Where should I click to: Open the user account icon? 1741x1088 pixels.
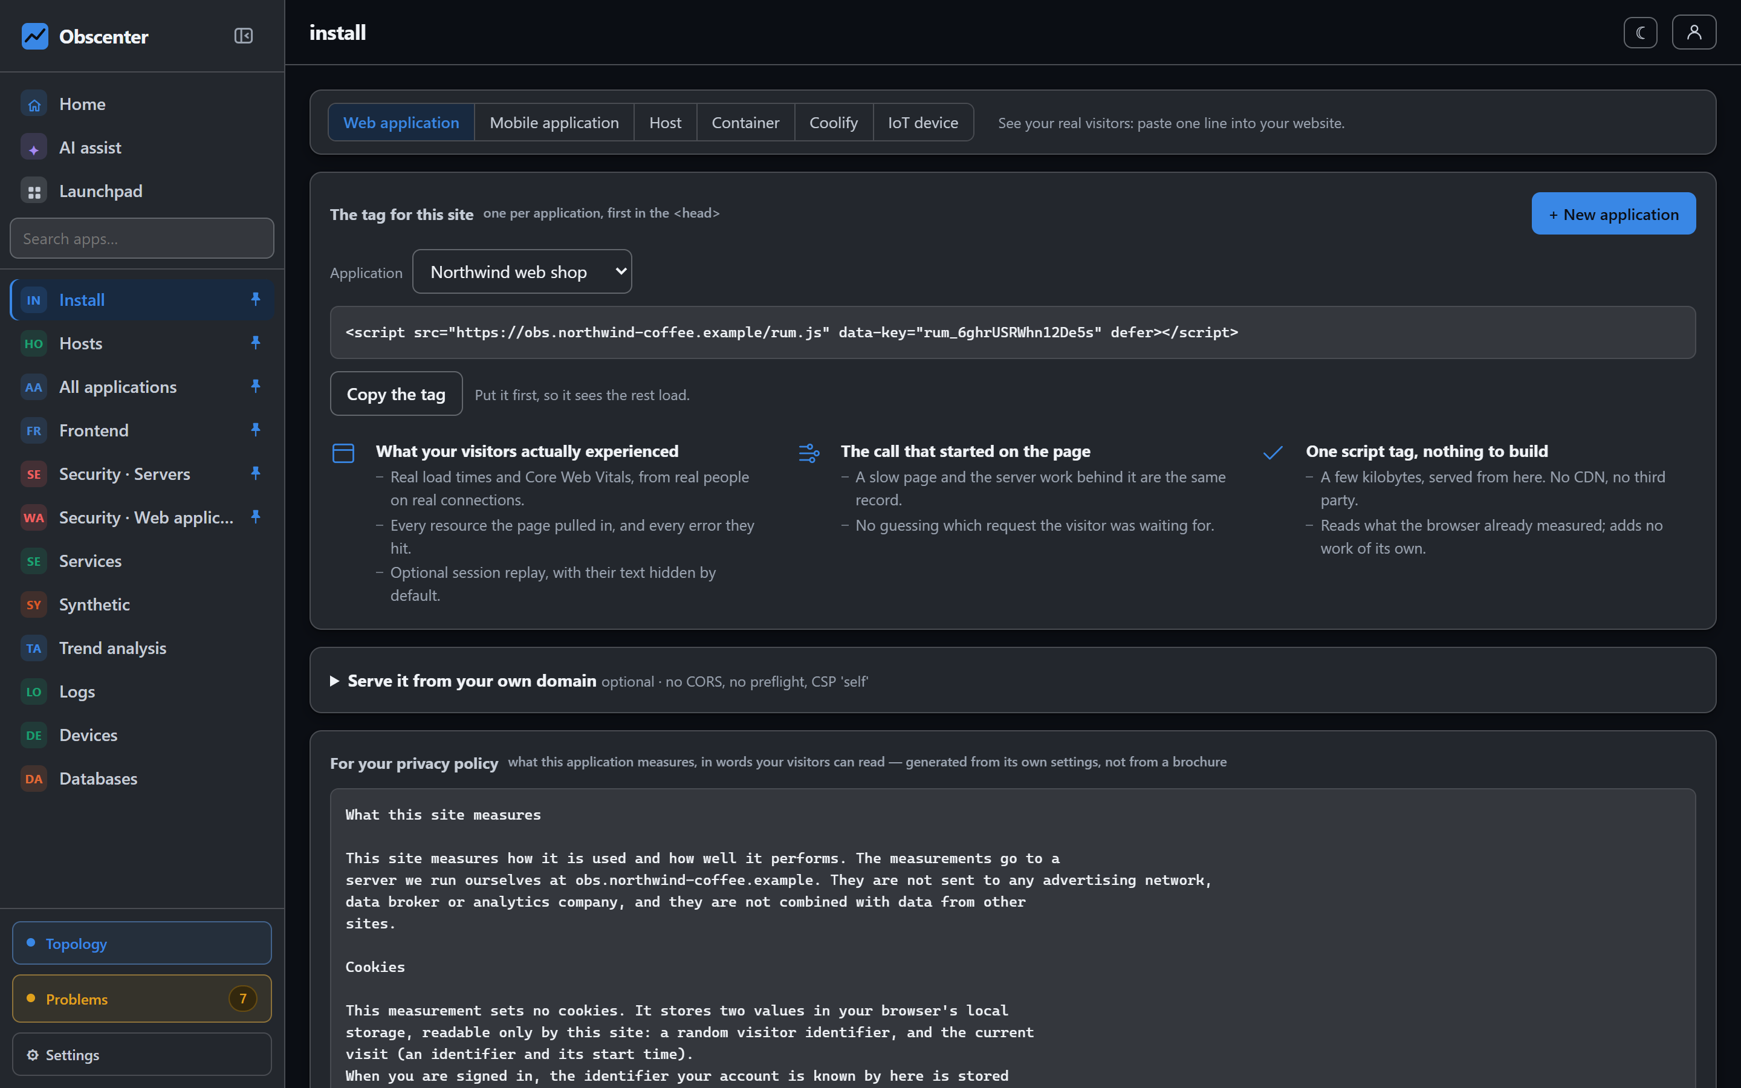pyautogui.click(x=1694, y=33)
